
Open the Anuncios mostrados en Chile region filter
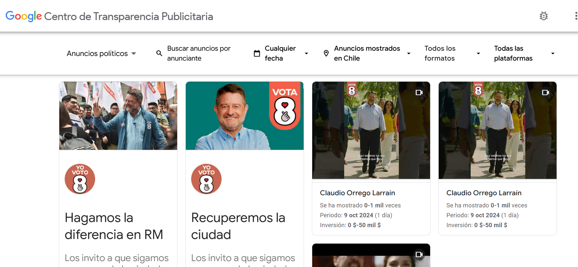tap(367, 53)
